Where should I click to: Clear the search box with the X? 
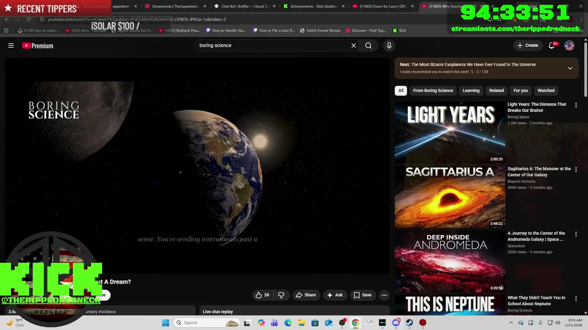point(354,45)
